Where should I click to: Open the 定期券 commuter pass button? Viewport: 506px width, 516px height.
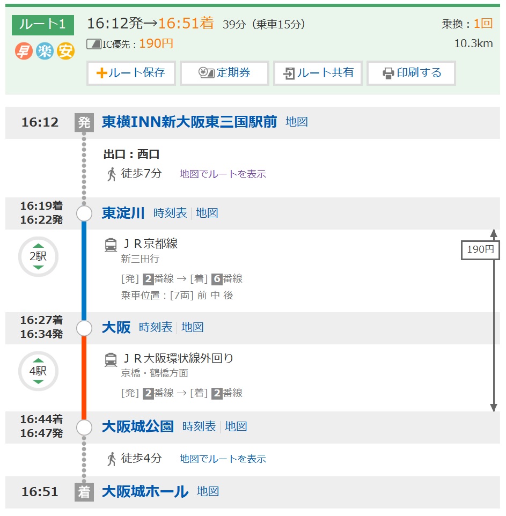tap(224, 73)
